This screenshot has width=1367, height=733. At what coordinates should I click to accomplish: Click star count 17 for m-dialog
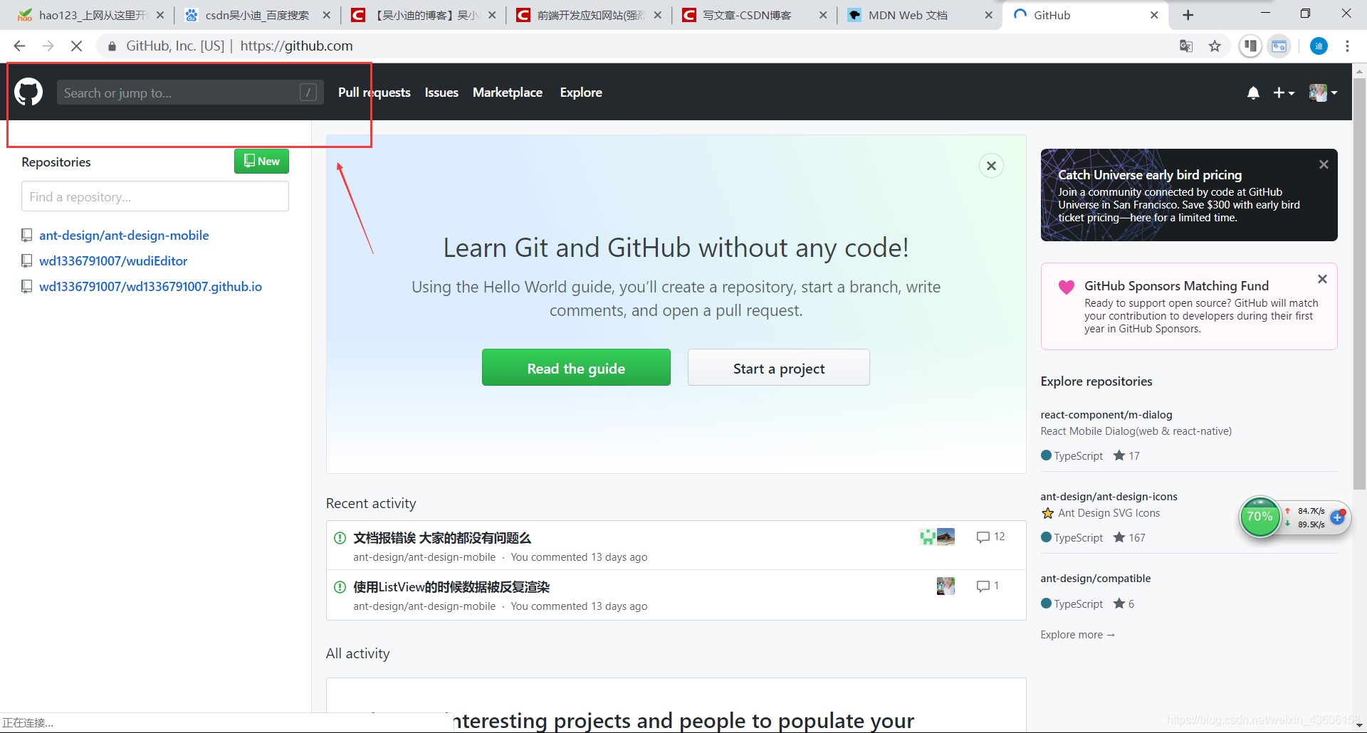point(1127,456)
